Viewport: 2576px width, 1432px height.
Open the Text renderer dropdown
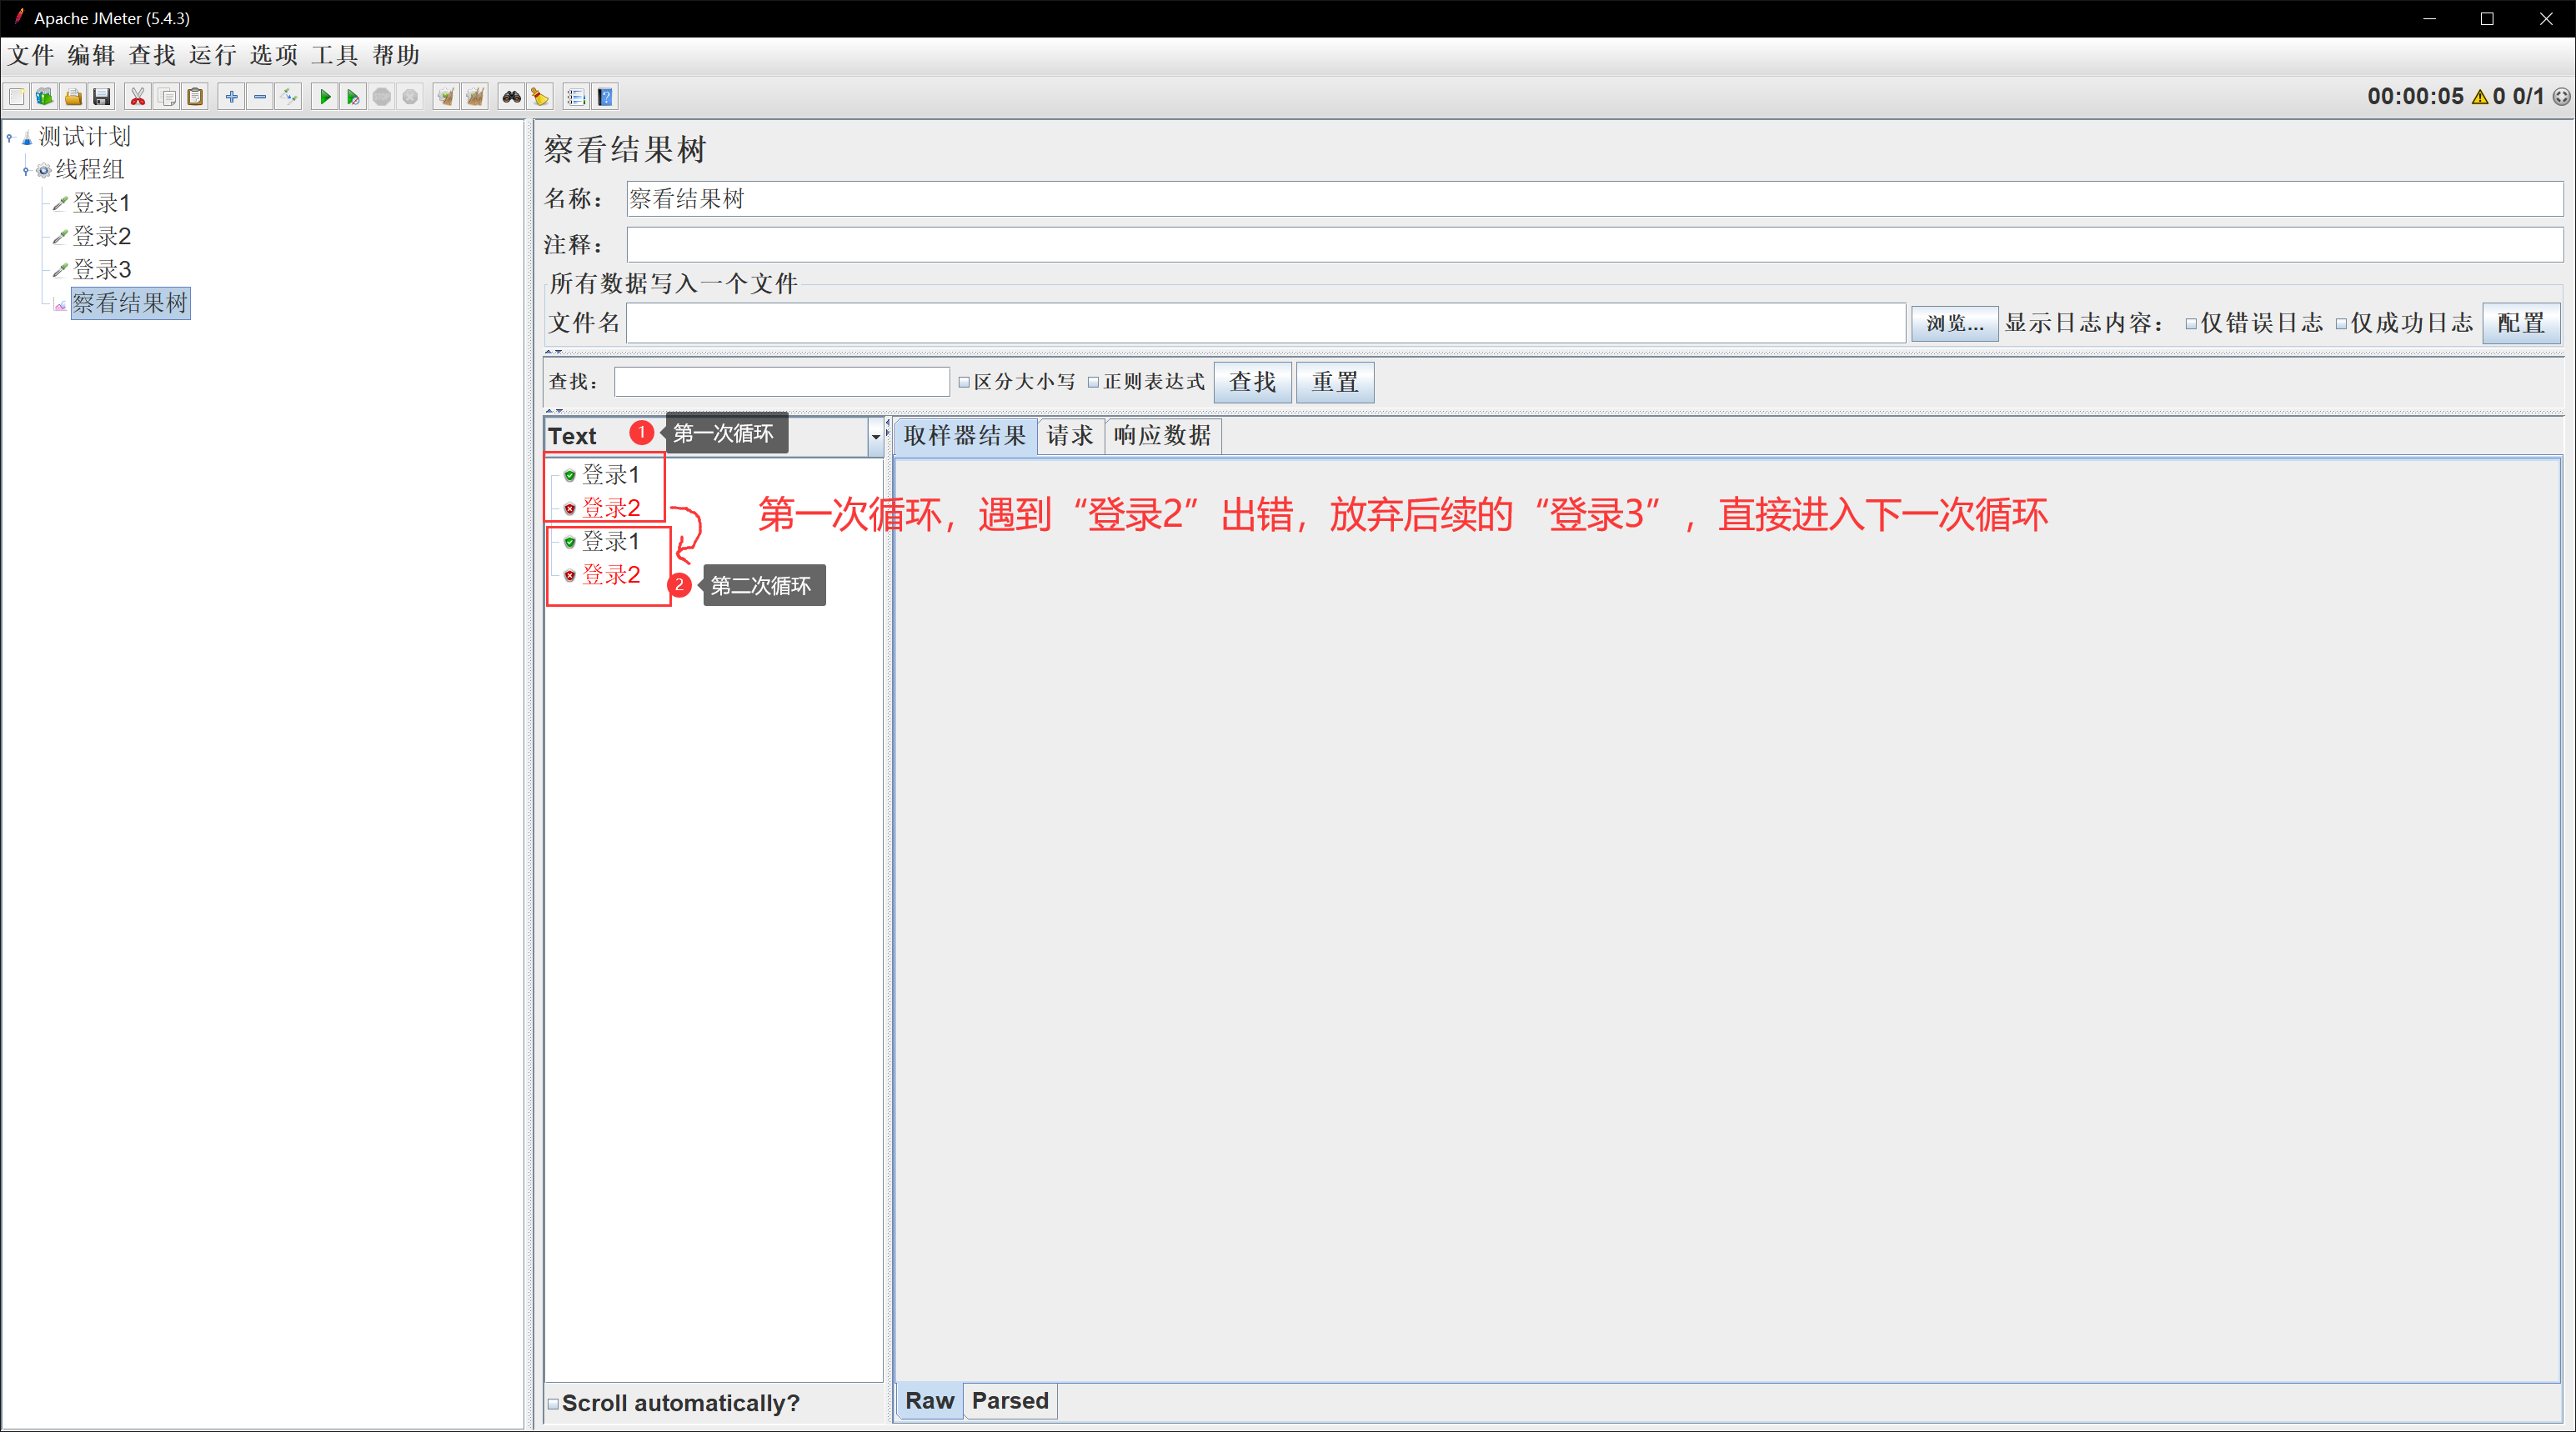(x=875, y=437)
